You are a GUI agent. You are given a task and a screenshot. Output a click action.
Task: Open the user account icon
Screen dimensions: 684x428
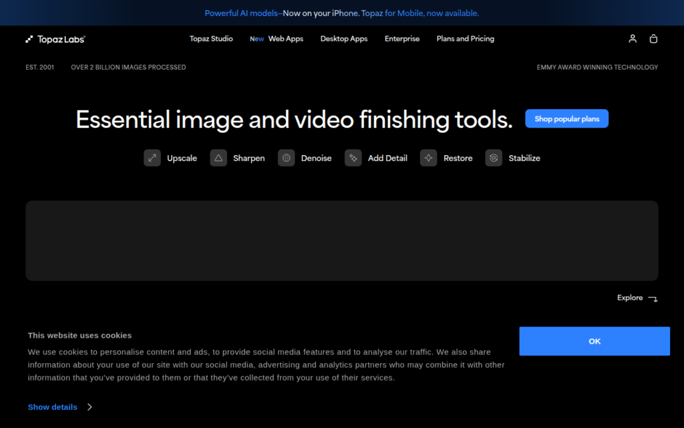coord(633,39)
